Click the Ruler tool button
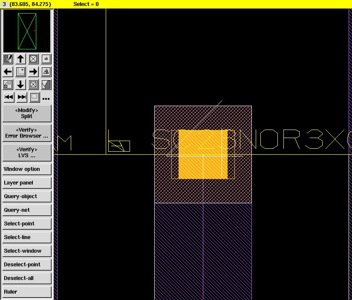 tap(27, 292)
